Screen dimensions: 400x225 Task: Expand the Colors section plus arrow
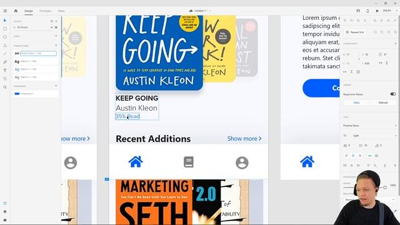pyautogui.click(x=56, y=36)
